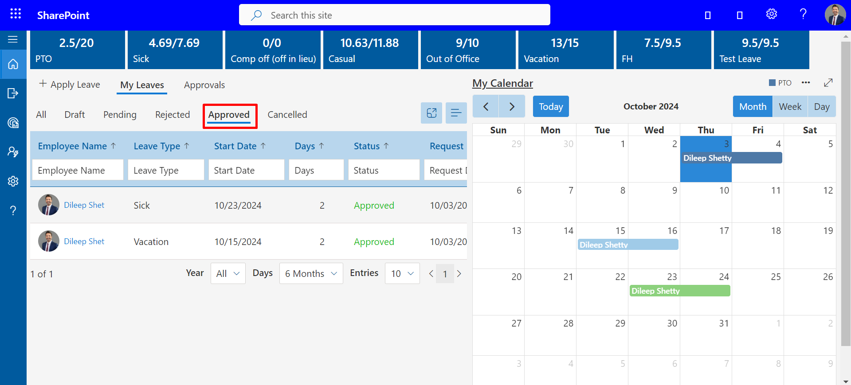851x385 pixels.
Task: Click inside the Search this site box
Action: pyautogui.click(x=395, y=15)
